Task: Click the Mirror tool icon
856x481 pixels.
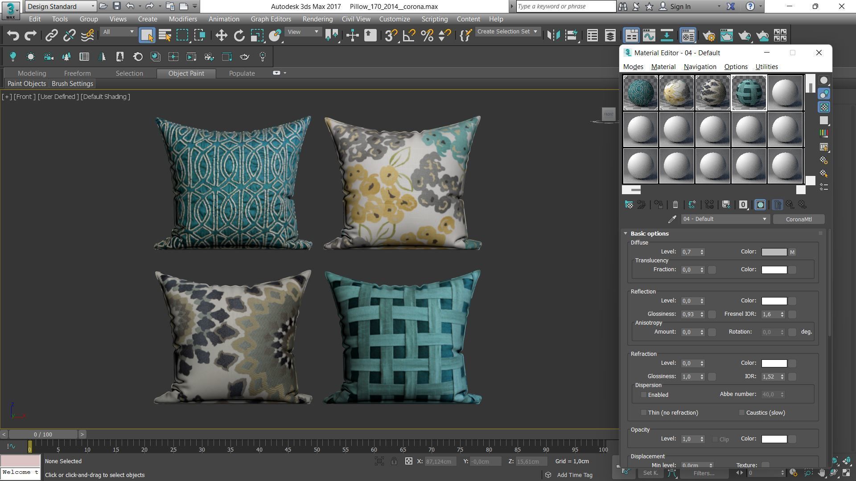Action: pyautogui.click(x=553, y=36)
